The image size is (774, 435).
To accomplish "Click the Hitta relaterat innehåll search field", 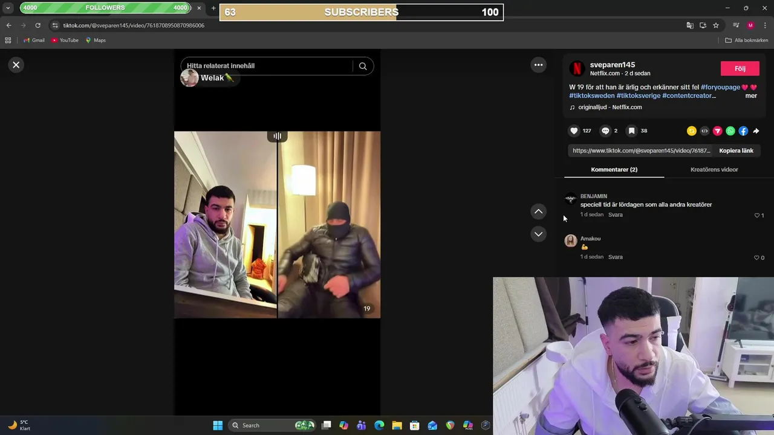I will click(x=266, y=66).
